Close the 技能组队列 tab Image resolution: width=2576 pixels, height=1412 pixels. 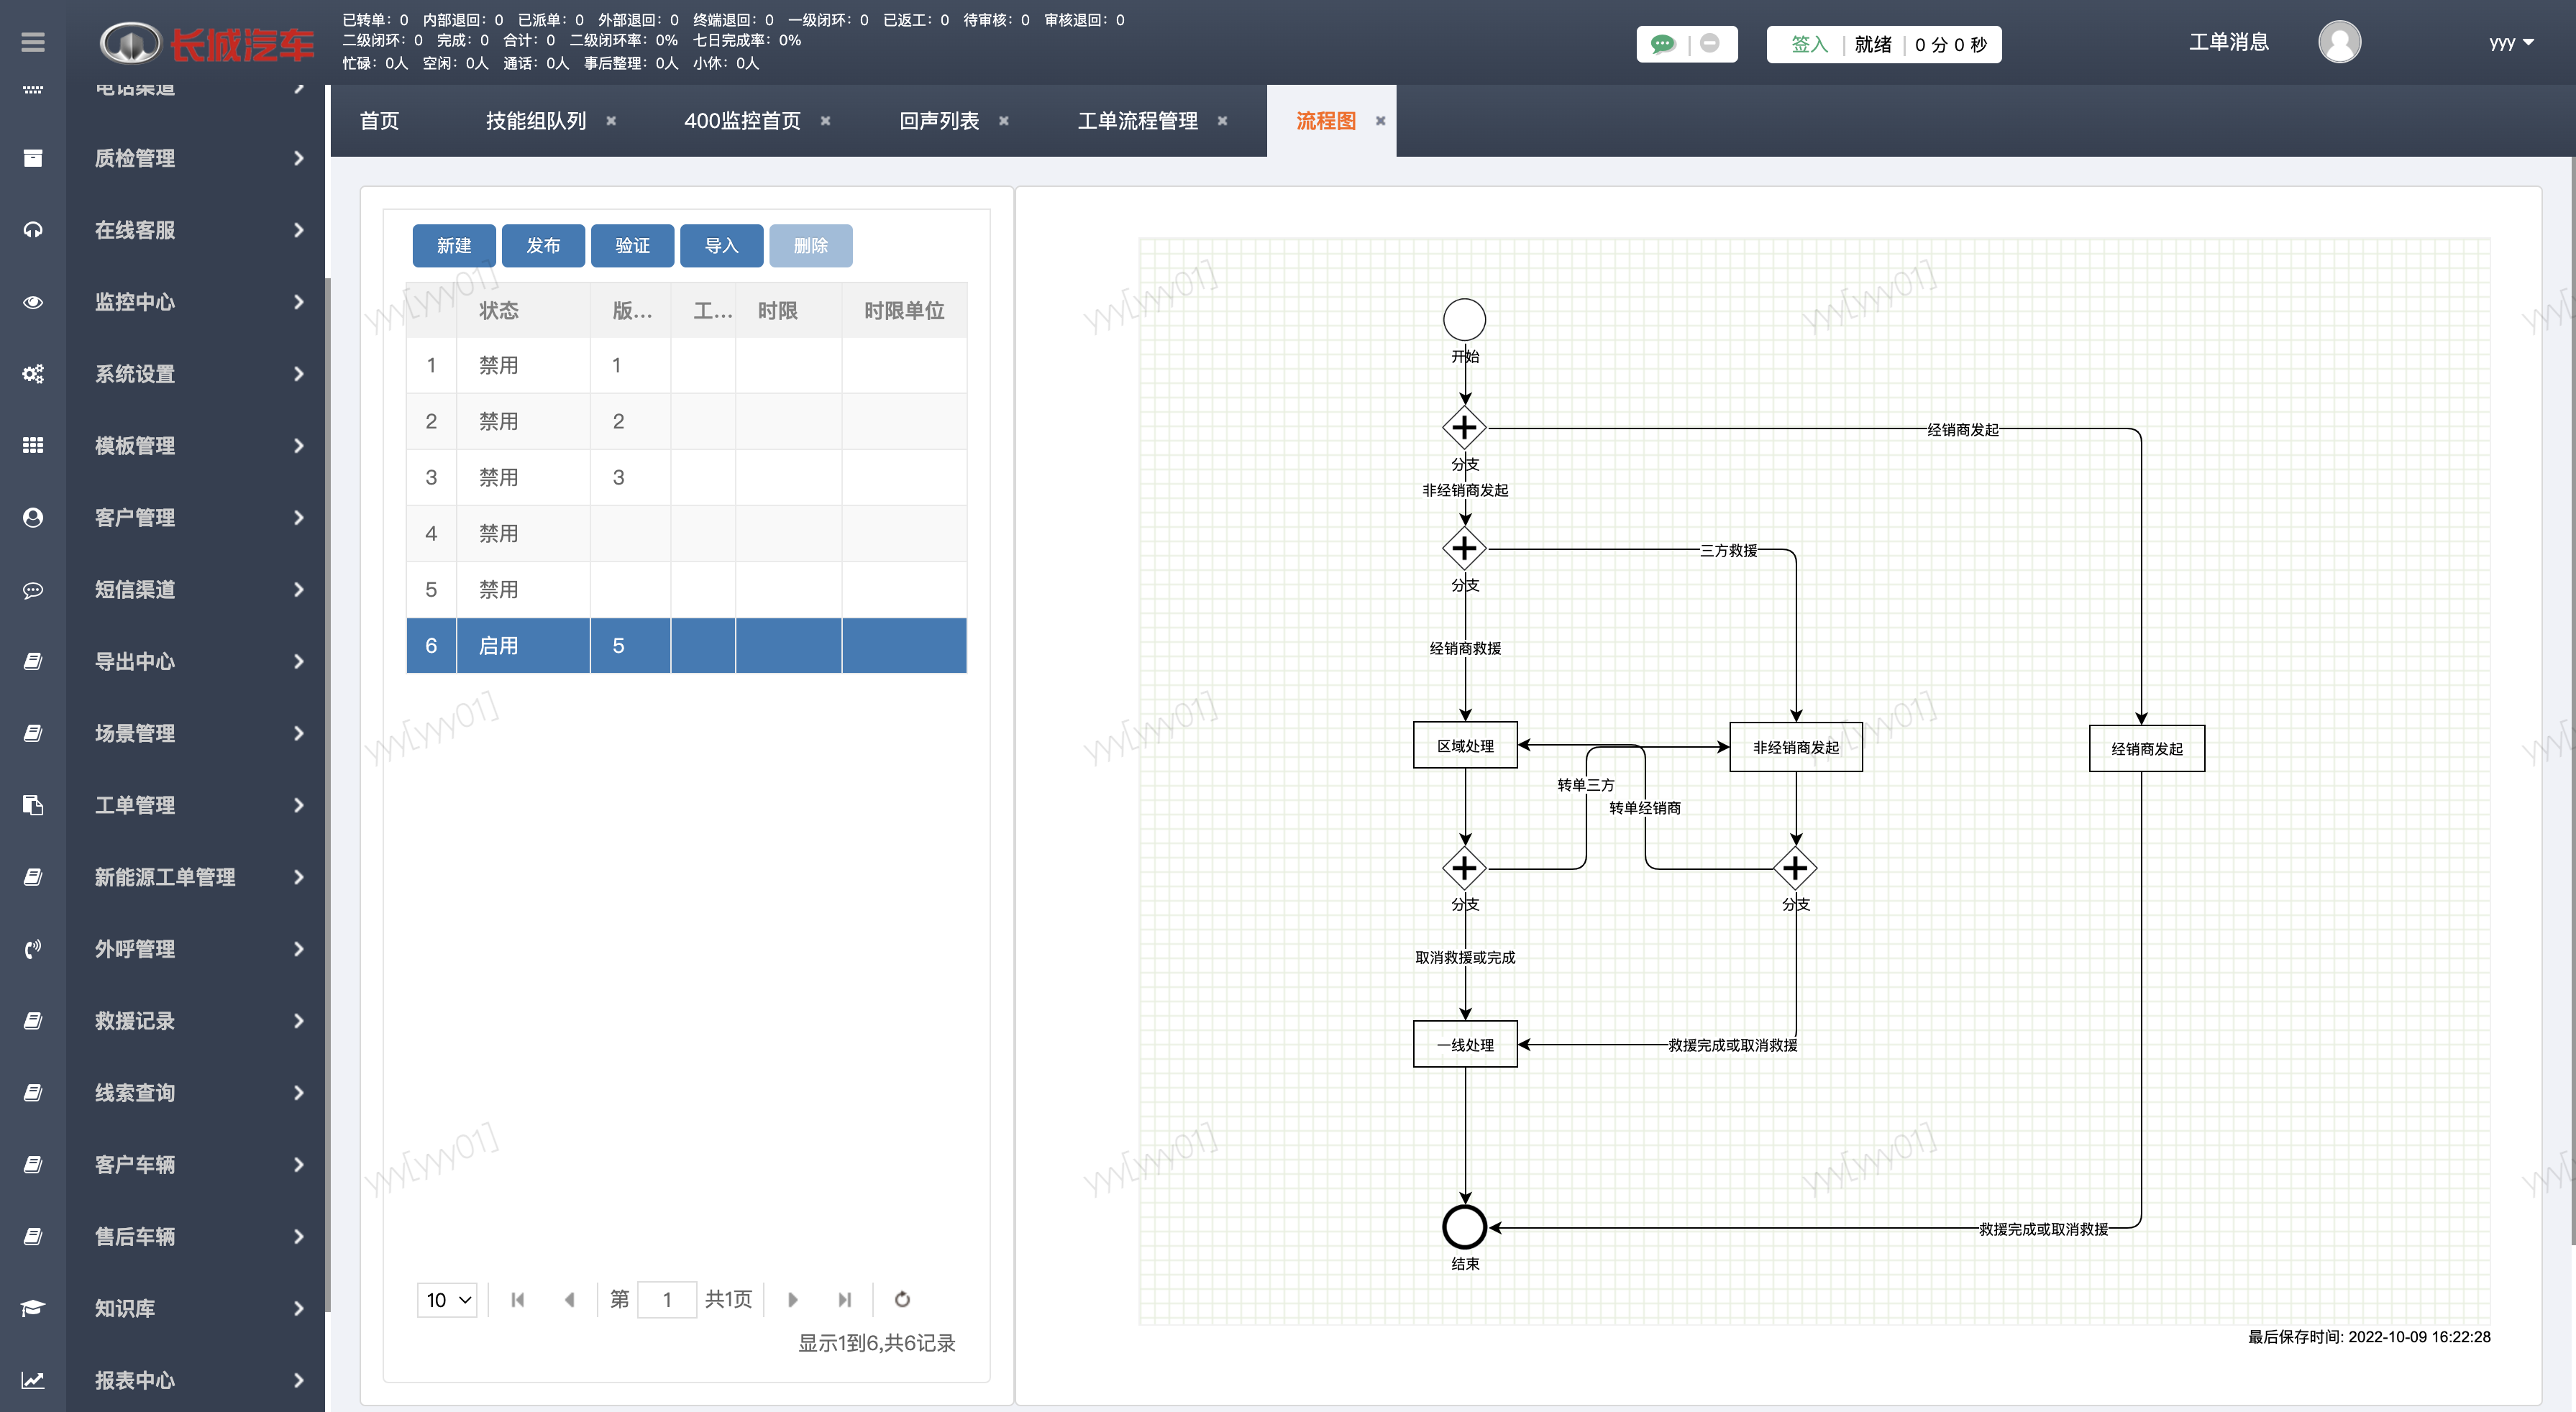611,121
